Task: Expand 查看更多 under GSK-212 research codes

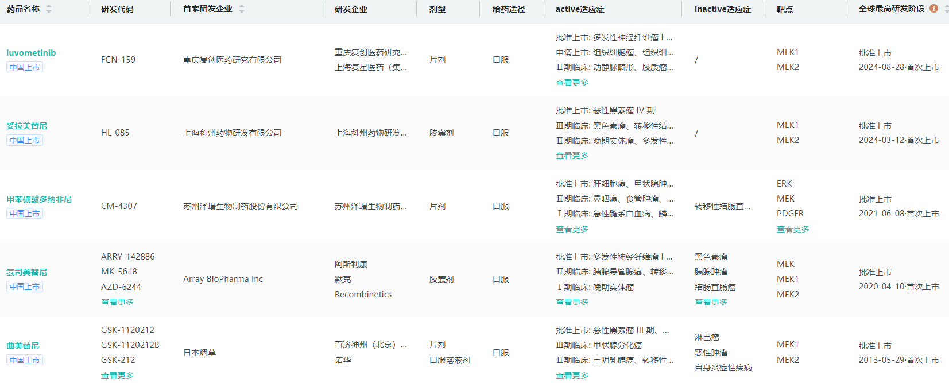Action: [117, 376]
